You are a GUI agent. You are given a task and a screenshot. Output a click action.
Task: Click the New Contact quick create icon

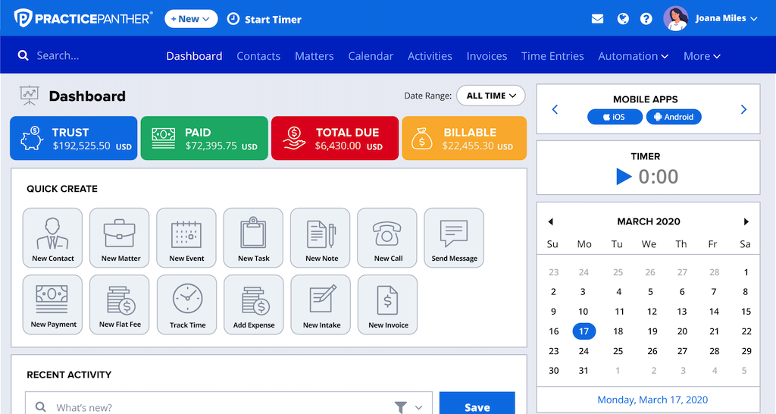click(x=53, y=237)
